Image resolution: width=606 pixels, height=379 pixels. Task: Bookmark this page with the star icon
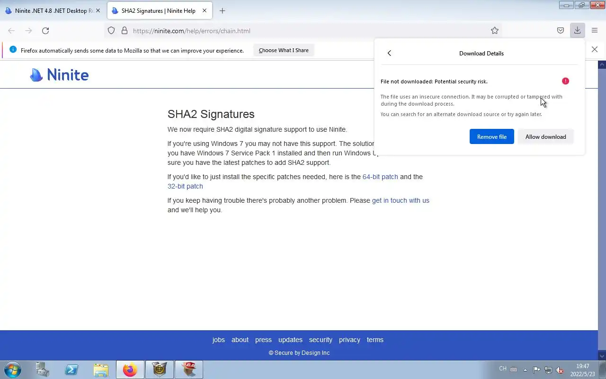(x=495, y=30)
